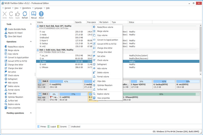Viewport: 203px width, 135px height.
Task: Start the Migrate OS Wizard
Action: click(14, 33)
